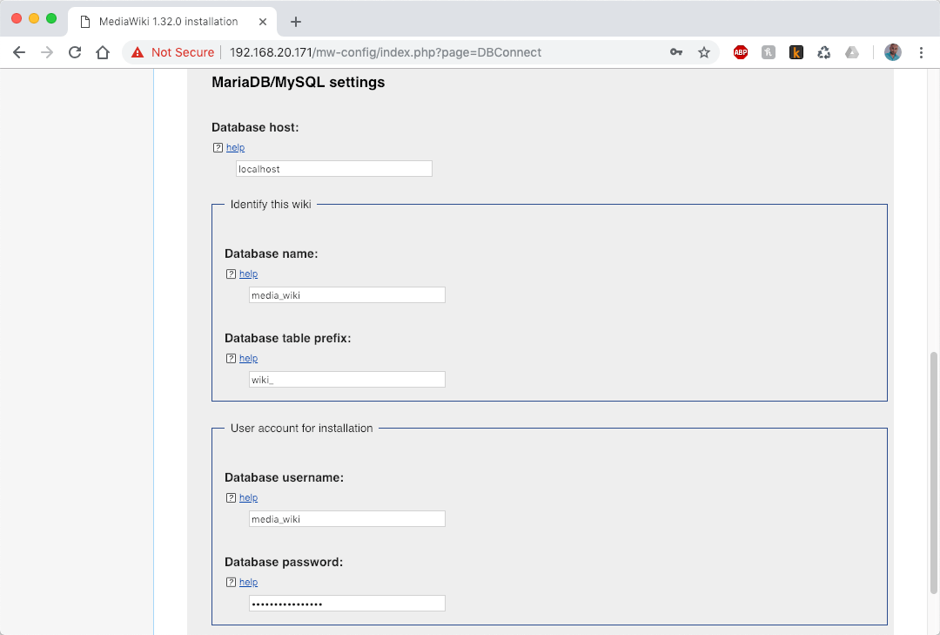Click the home icon in the browser toolbar

(103, 52)
